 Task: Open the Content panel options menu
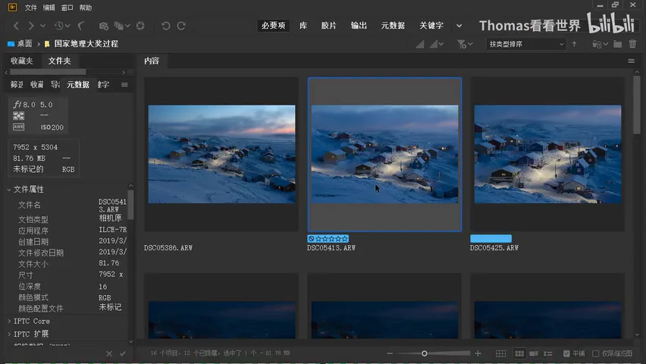click(x=631, y=61)
